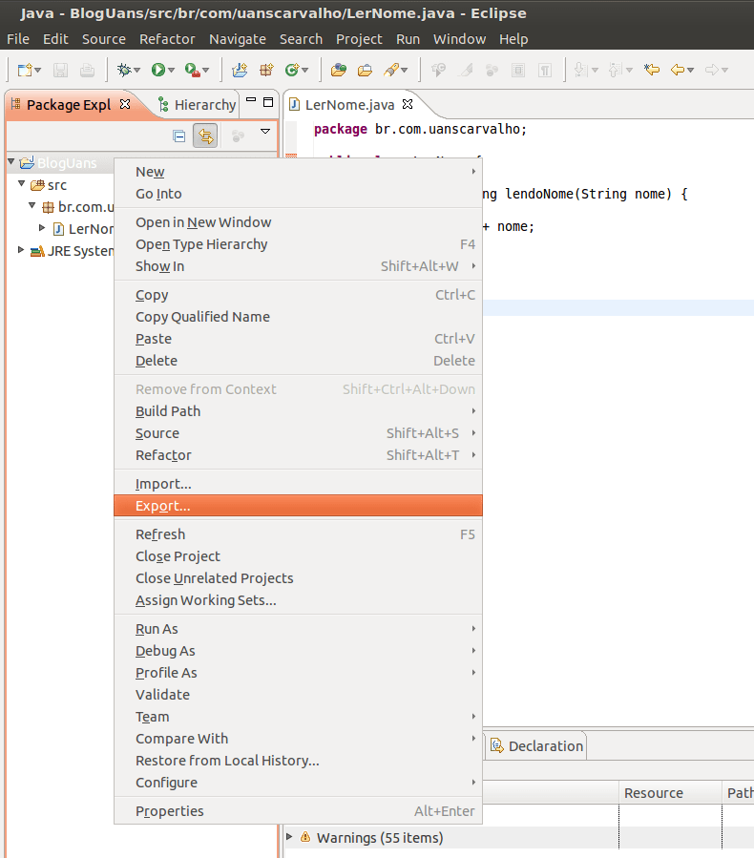Viewport: 754px width, 858px height.
Task: Toggle Link with Editor in Package Explorer
Action: (x=205, y=136)
